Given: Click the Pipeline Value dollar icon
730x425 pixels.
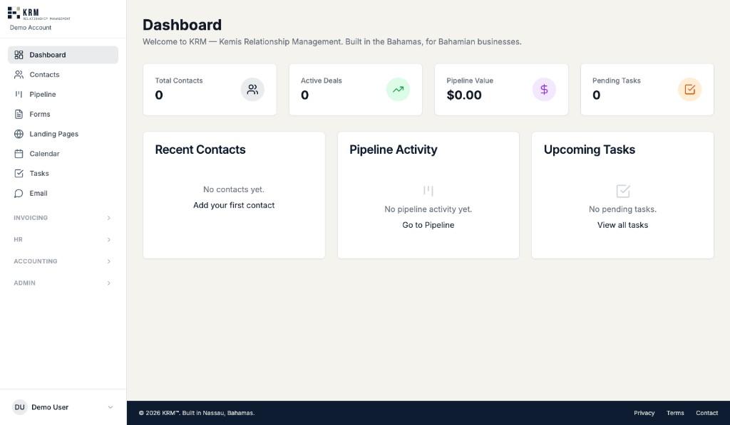Looking at the screenshot, I should click(544, 89).
